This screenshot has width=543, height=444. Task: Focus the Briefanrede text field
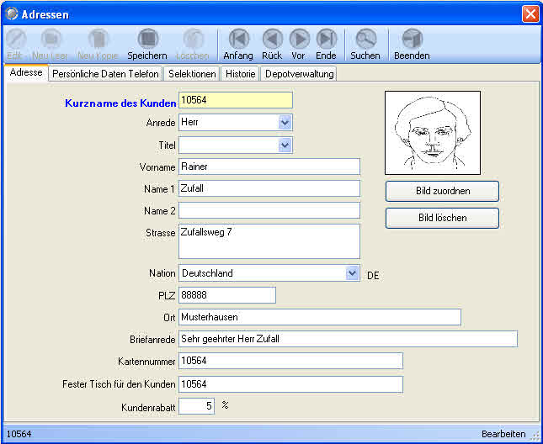click(348, 339)
